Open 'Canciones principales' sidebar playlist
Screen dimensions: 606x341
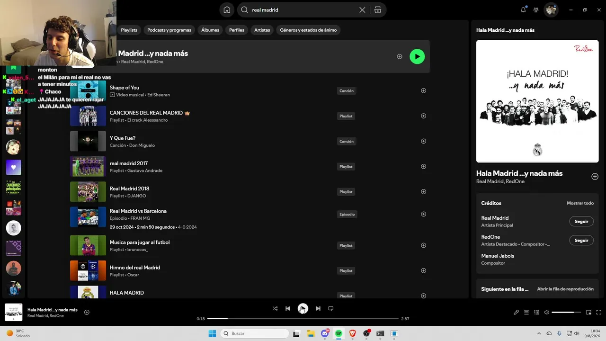coord(13,187)
